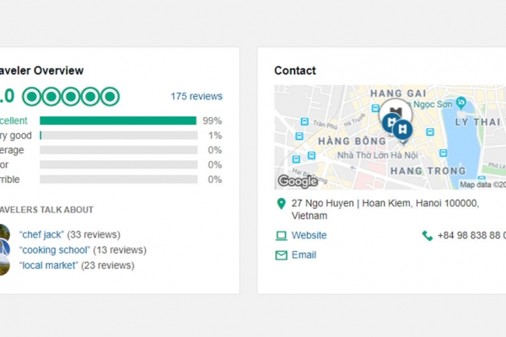Click the Hoan Kiem lake on the map
506x337 pixels.
(x=462, y=152)
